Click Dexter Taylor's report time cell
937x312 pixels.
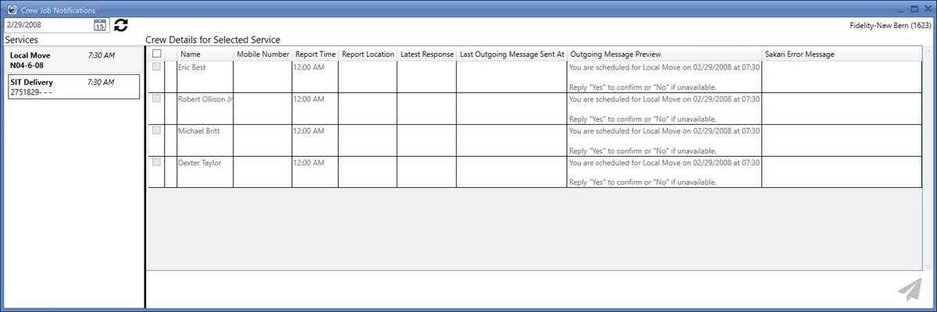pyautogui.click(x=315, y=172)
